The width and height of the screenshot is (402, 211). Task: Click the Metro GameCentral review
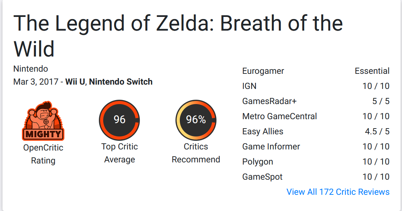[x=279, y=116]
